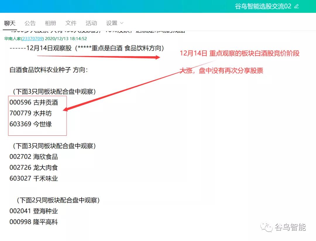Click group title 谷鸟智能选股交流02

pos(263,6)
